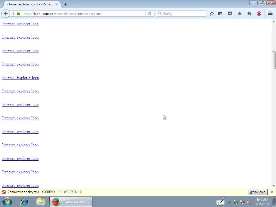
Task: Open a new tab with the plus button
Action: 65,4
